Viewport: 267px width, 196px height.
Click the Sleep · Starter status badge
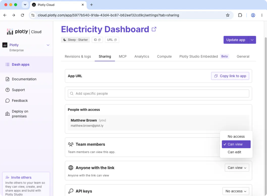75,40
